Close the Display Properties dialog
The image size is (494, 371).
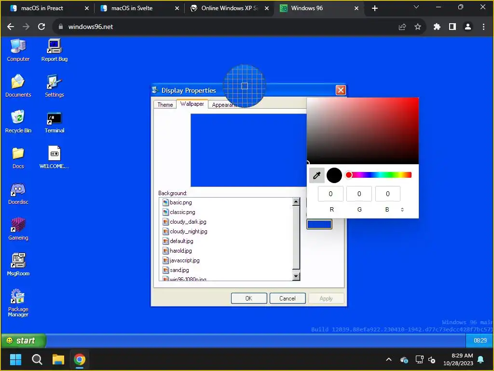(x=341, y=90)
